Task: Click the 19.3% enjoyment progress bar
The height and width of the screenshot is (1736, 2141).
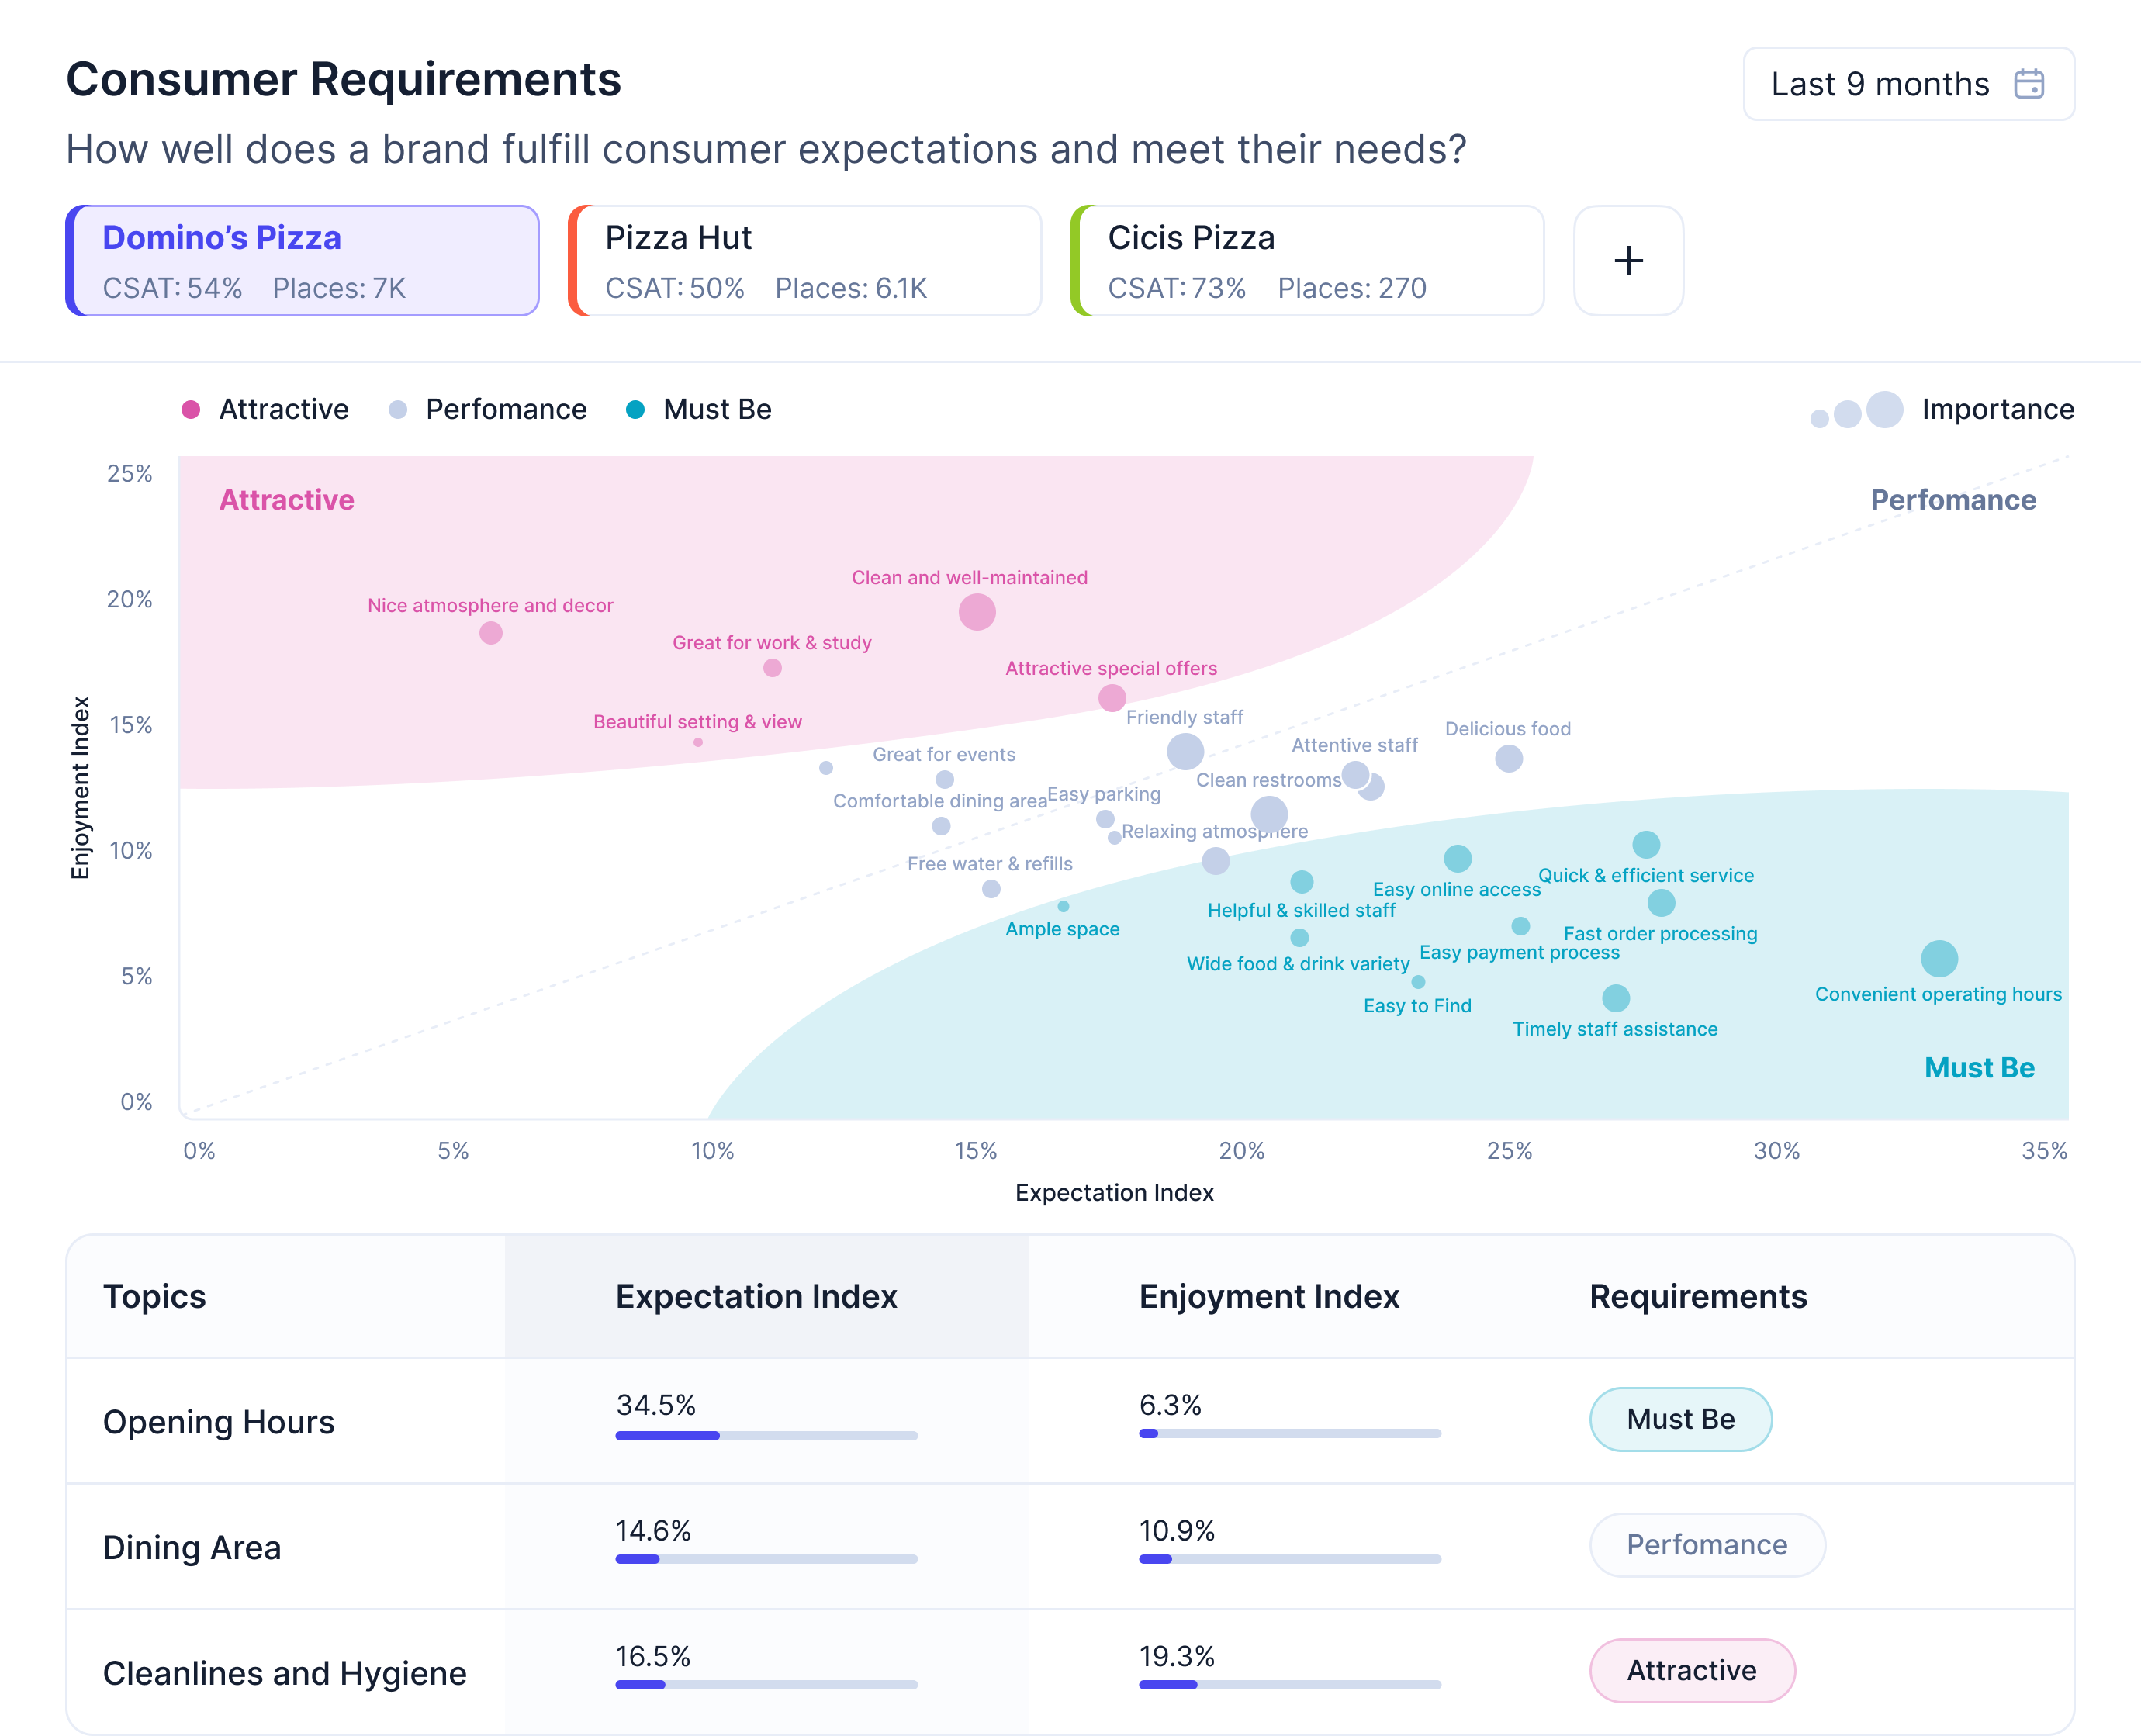Action: tap(1290, 1685)
